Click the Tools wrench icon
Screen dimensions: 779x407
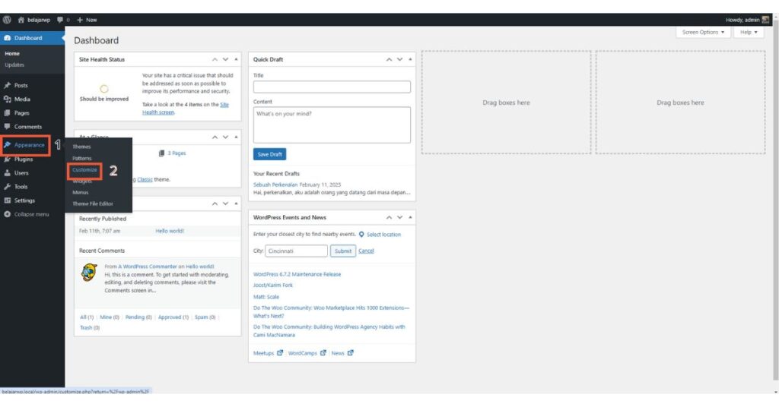coord(7,187)
